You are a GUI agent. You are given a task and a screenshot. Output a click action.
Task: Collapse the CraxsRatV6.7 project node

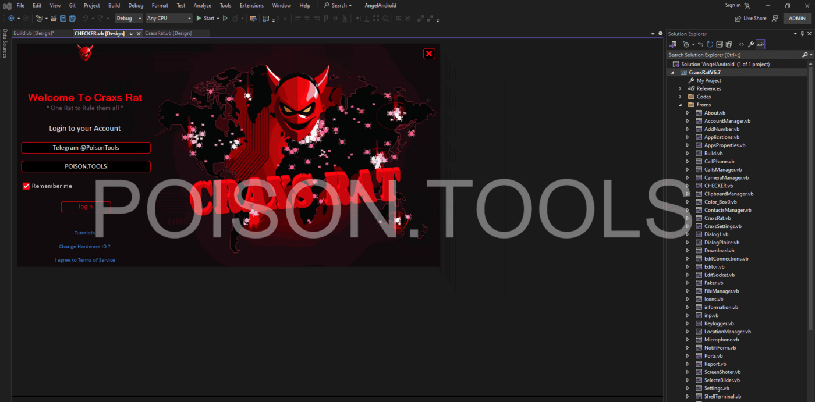[x=672, y=72]
